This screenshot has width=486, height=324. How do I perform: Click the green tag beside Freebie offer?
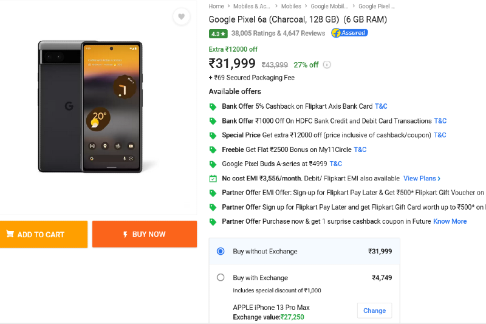coord(213,150)
